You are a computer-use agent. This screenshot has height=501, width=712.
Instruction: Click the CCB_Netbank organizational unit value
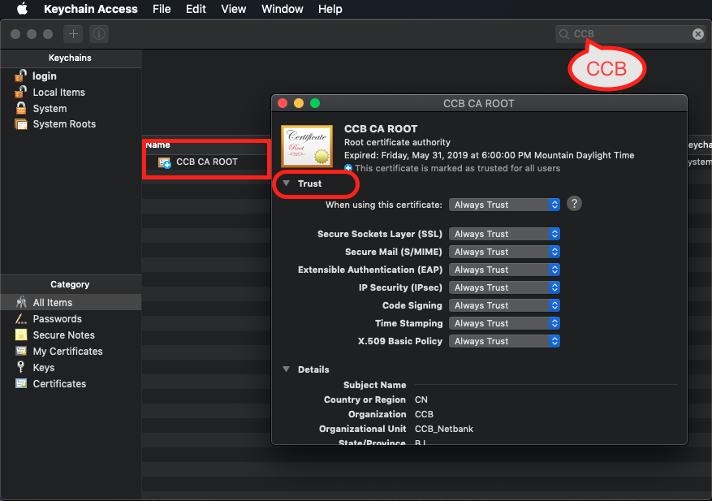[443, 429]
